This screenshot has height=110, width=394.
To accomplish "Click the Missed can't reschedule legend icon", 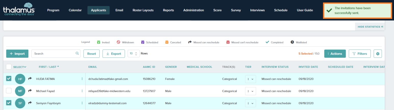I will click(228, 42).
